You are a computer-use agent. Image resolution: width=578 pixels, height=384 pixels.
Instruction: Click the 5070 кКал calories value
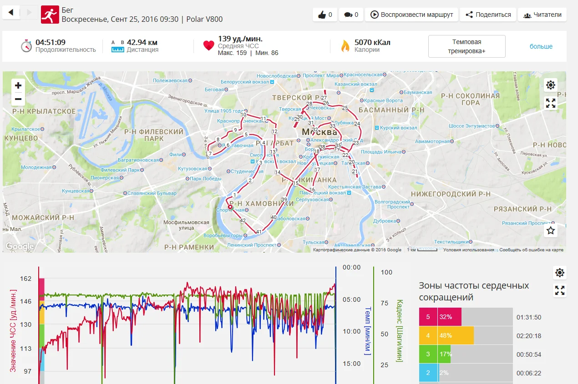(372, 42)
